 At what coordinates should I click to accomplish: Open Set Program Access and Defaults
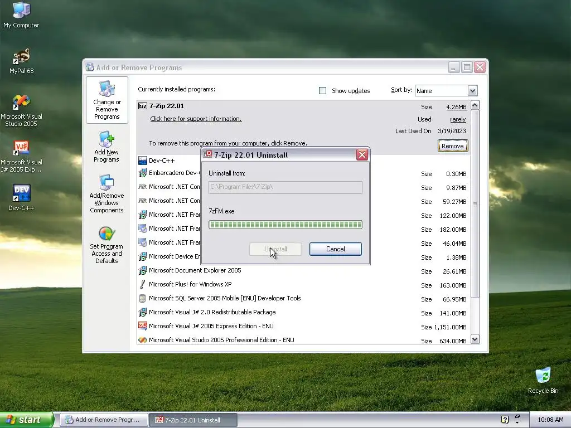pyautogui.click(x=107, y=245)
